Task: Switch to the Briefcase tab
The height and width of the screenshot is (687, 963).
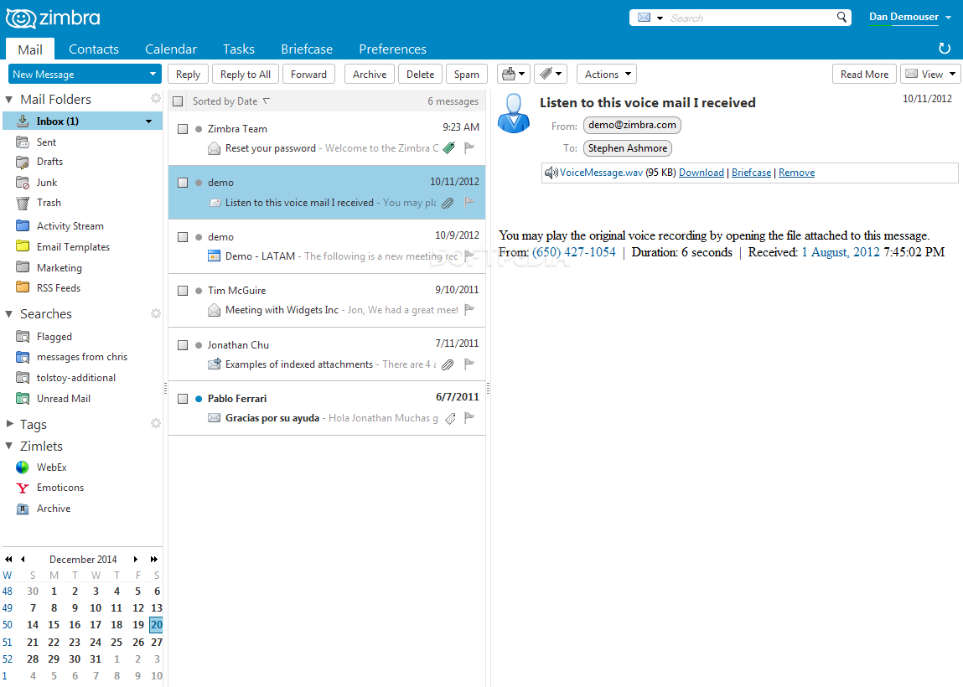Action: [307, 49]
